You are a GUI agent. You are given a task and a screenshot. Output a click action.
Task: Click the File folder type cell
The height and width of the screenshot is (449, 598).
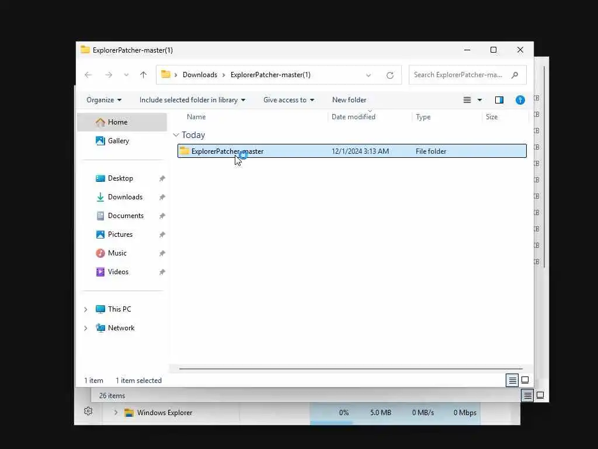(431, 151)
